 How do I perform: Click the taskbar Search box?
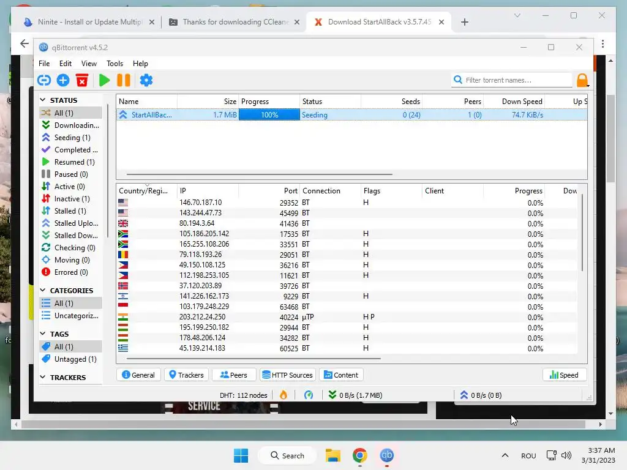click(288, 455)
